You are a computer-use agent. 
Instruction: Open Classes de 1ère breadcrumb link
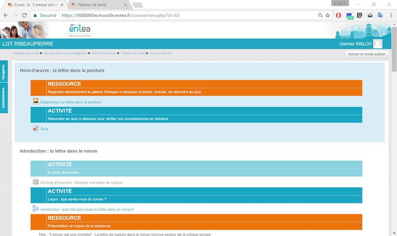pyautogui.click(x=133, y=53)
